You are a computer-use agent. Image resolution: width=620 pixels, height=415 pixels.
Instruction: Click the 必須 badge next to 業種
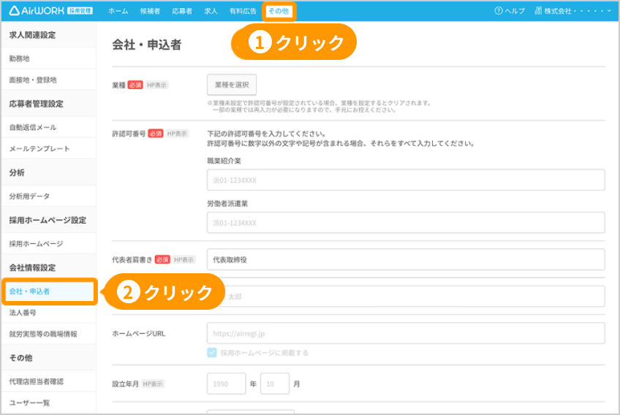coord(135,85)
